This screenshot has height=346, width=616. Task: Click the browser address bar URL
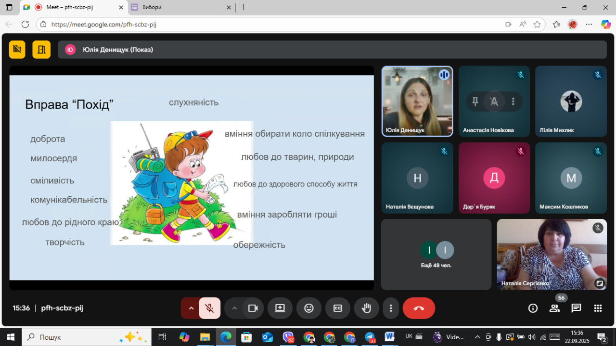[103, 24]
